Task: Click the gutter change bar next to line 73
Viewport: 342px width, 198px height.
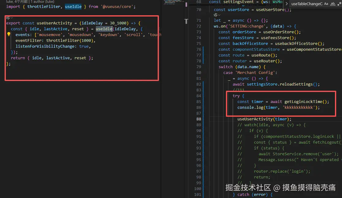Action: pos(203,32)
